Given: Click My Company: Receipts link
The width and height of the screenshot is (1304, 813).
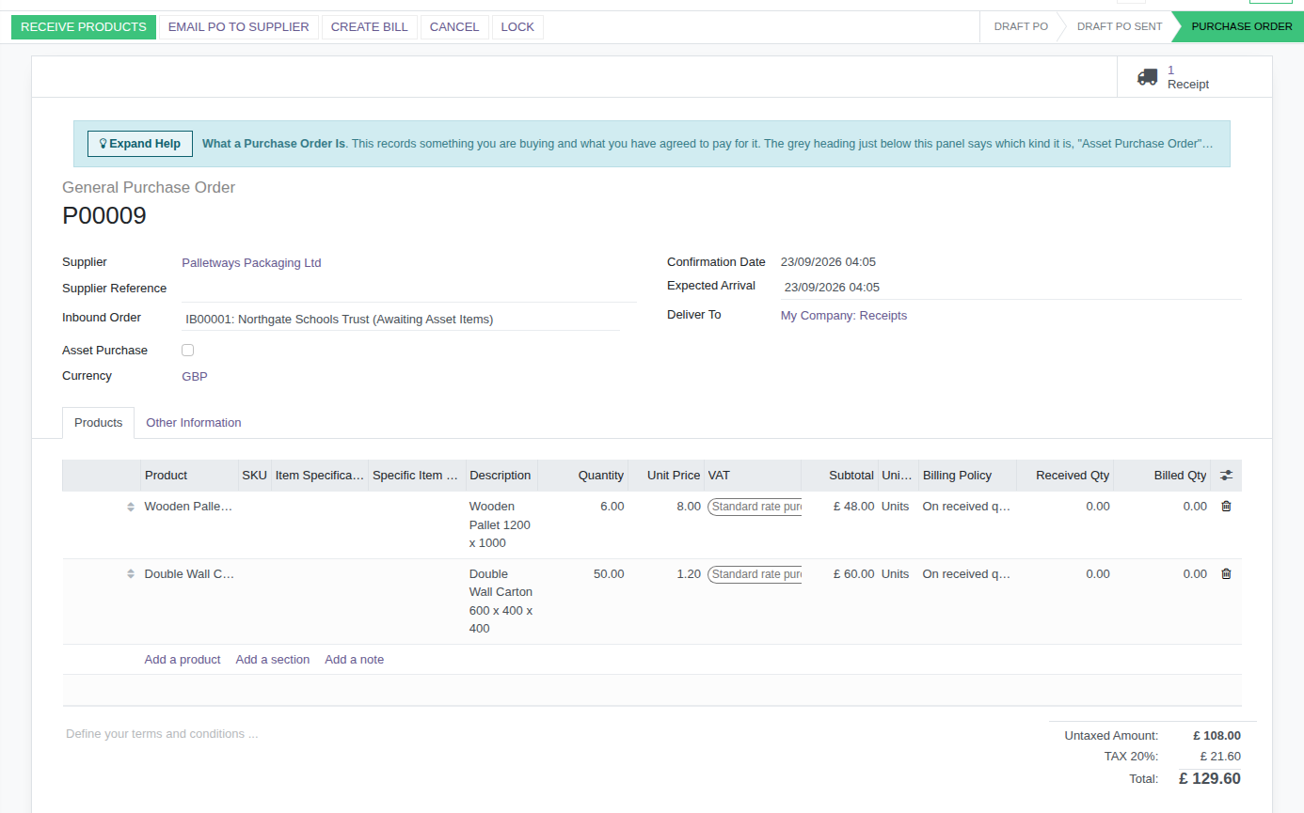Looking at the screenshot, I should tap(844, 316).
